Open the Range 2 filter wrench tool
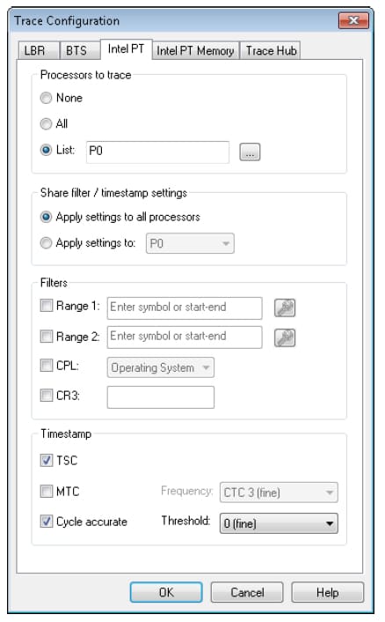 click(285, 337)
